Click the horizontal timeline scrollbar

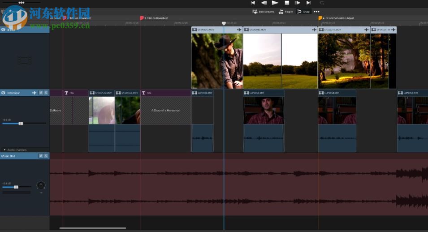tap(93, 228)
